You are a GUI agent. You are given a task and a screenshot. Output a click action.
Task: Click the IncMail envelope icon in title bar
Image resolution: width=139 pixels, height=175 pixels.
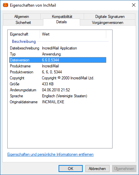(x=5, y=5)
